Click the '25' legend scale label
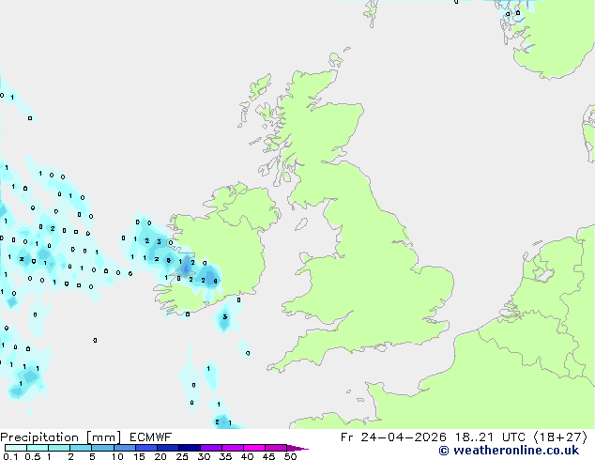The width and height of the screenshot is (595, 460). [x=182, y=456]
